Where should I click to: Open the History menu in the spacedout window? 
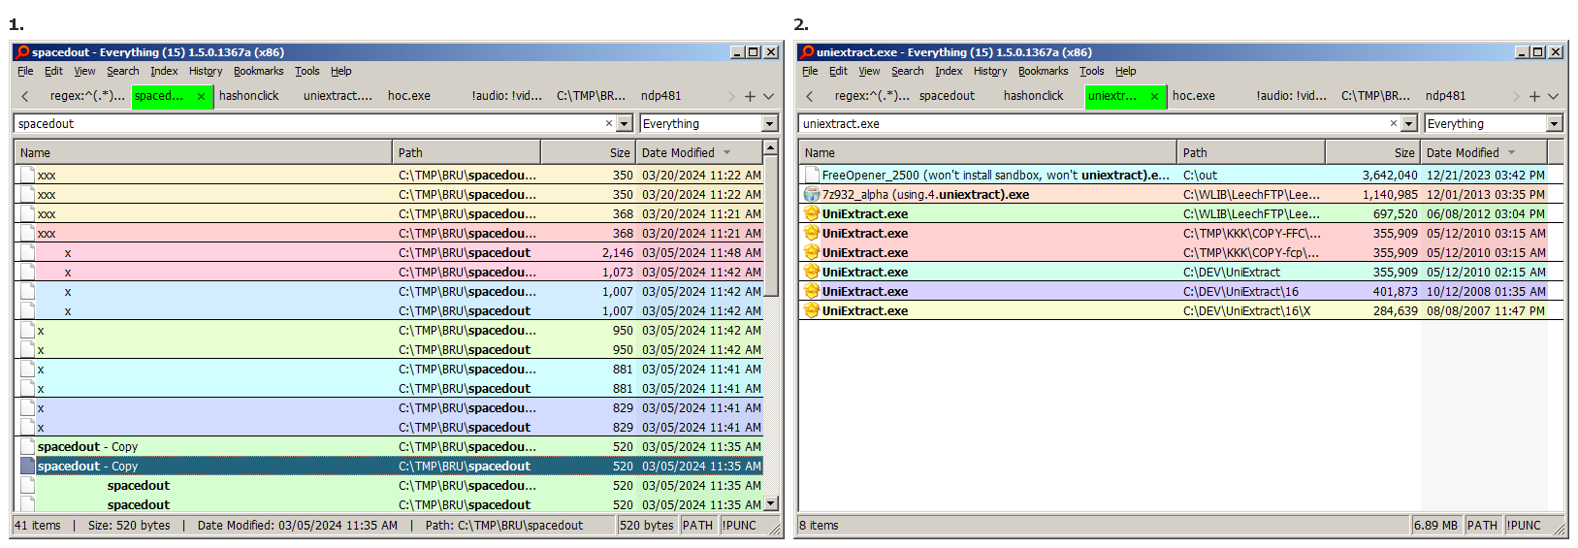pyautogui.click(x=206, y=71)
